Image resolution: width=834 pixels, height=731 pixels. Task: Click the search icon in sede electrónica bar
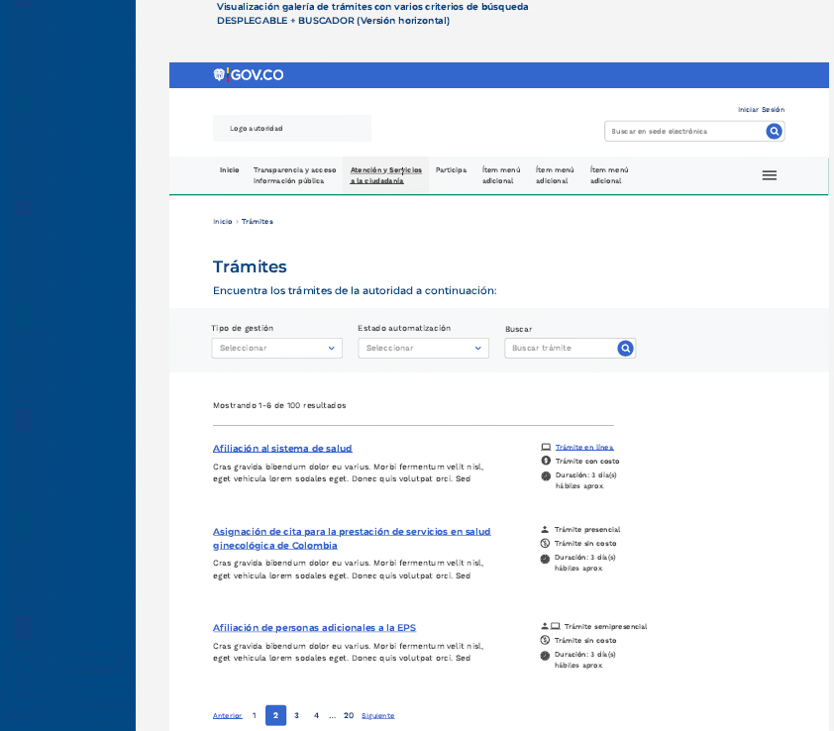(x=774, y=131)
